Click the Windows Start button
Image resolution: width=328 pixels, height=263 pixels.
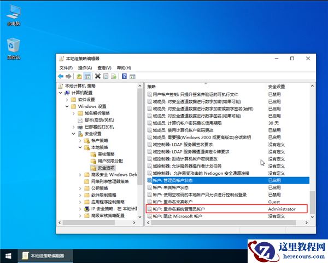point(8,256)
